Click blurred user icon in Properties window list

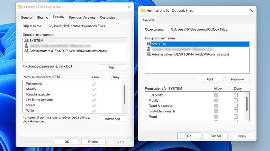coord(26,46)
